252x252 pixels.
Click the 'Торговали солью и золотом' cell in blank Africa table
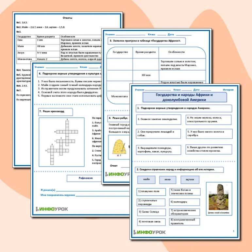182,65
